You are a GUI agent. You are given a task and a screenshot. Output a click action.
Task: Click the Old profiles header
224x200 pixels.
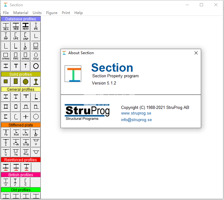pos(21,190)
